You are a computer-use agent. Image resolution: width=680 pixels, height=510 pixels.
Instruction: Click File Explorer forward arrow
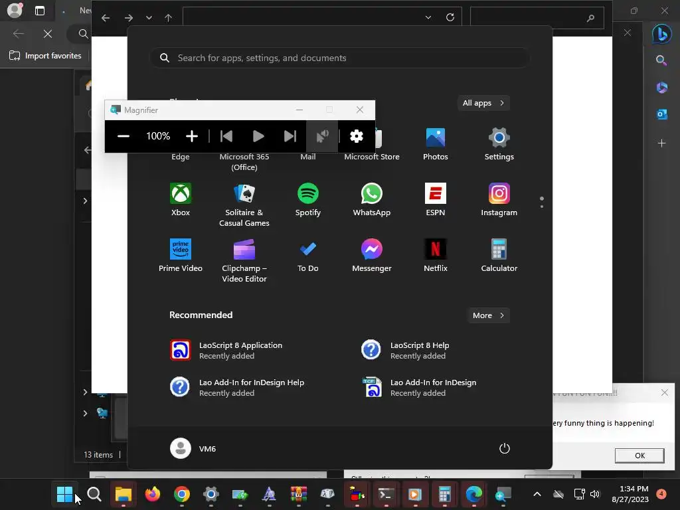tap(129, 18)
